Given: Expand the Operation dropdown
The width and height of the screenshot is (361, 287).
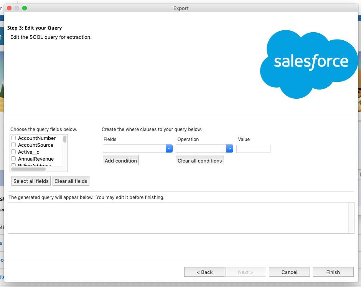Looking at the screenshot, I should 204,149.
